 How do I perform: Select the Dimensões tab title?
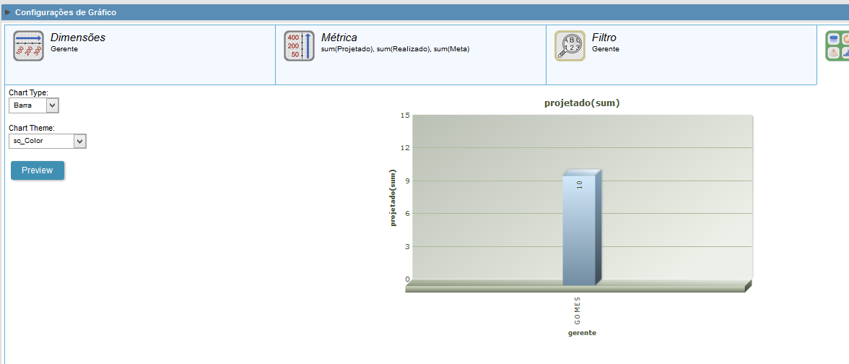(x=77, y=38)
